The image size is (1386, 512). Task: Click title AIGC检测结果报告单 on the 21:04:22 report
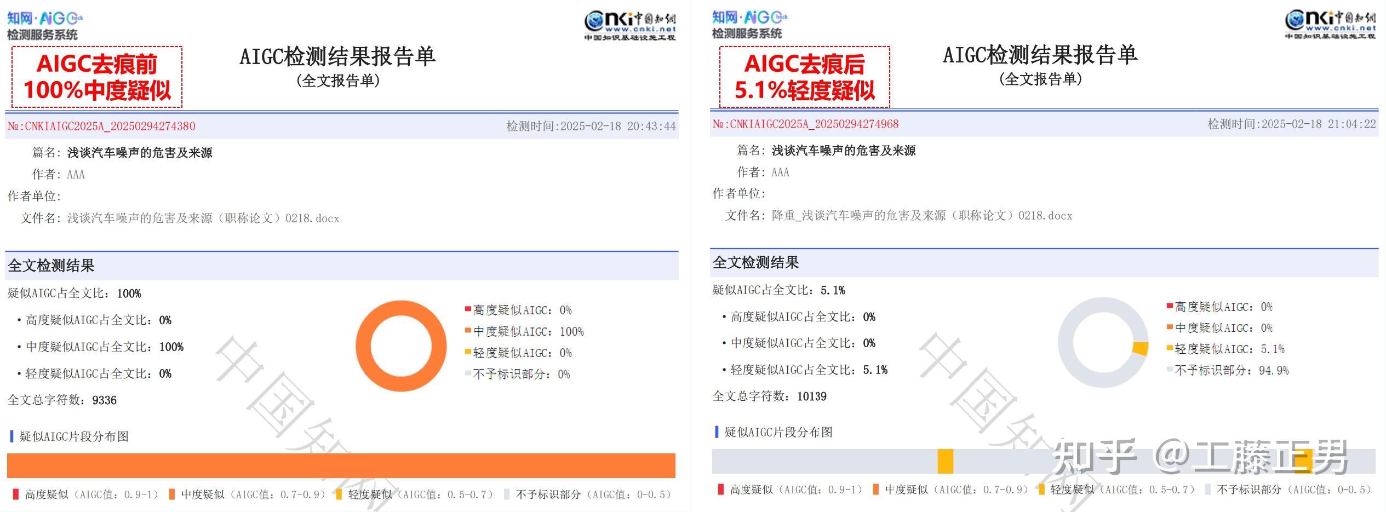pos(1040,55)
